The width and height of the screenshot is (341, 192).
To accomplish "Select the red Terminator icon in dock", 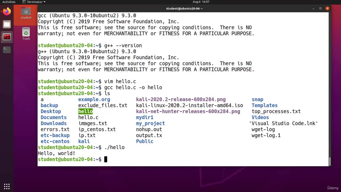I will coord(7,37).
